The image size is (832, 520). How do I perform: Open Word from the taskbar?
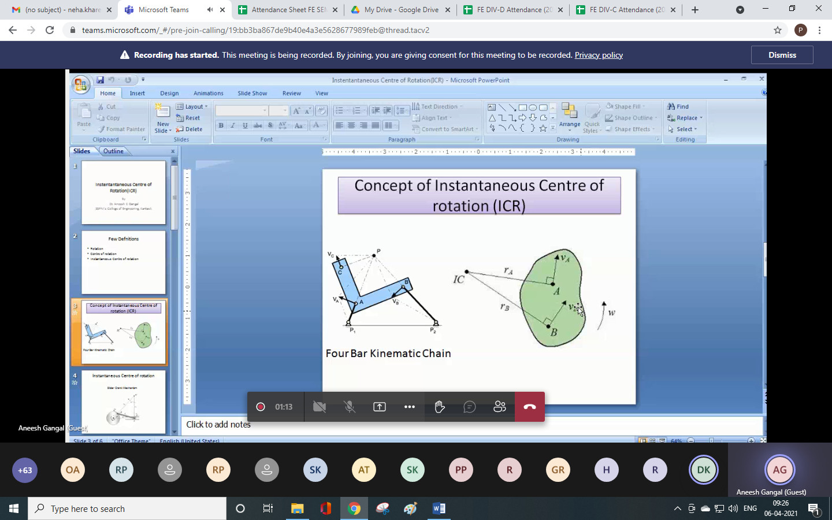(439, 508)
